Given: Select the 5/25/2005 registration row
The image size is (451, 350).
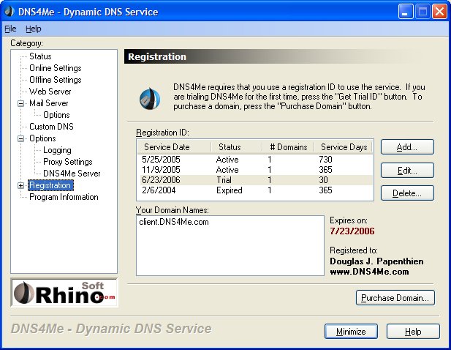Looking at the screenshot, I should (256, 160).
